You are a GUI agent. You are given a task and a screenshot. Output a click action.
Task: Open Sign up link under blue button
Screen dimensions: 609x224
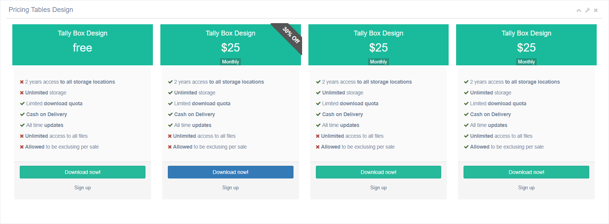230,188
